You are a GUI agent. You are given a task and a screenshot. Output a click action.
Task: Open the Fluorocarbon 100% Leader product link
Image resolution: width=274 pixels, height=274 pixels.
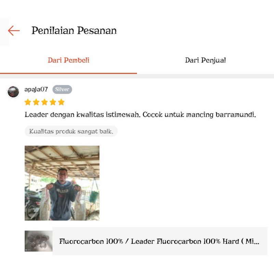160,241
